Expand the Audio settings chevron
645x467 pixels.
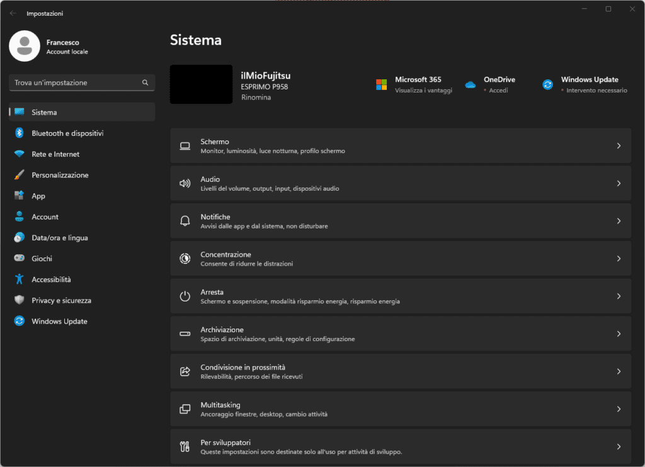[619, 184]
